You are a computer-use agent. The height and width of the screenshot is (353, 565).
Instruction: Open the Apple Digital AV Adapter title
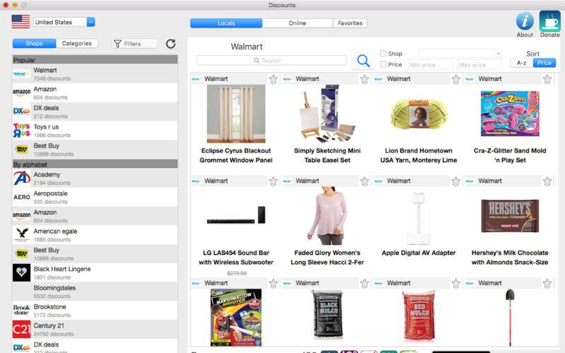(418, 253)
